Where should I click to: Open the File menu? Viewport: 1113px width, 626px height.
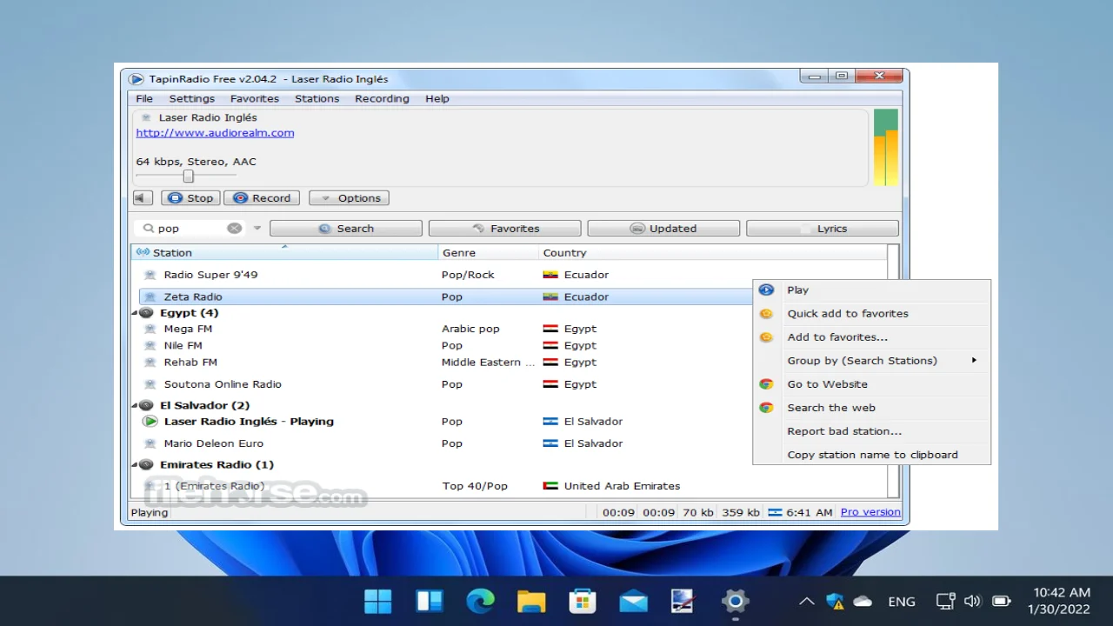point(144,99)
